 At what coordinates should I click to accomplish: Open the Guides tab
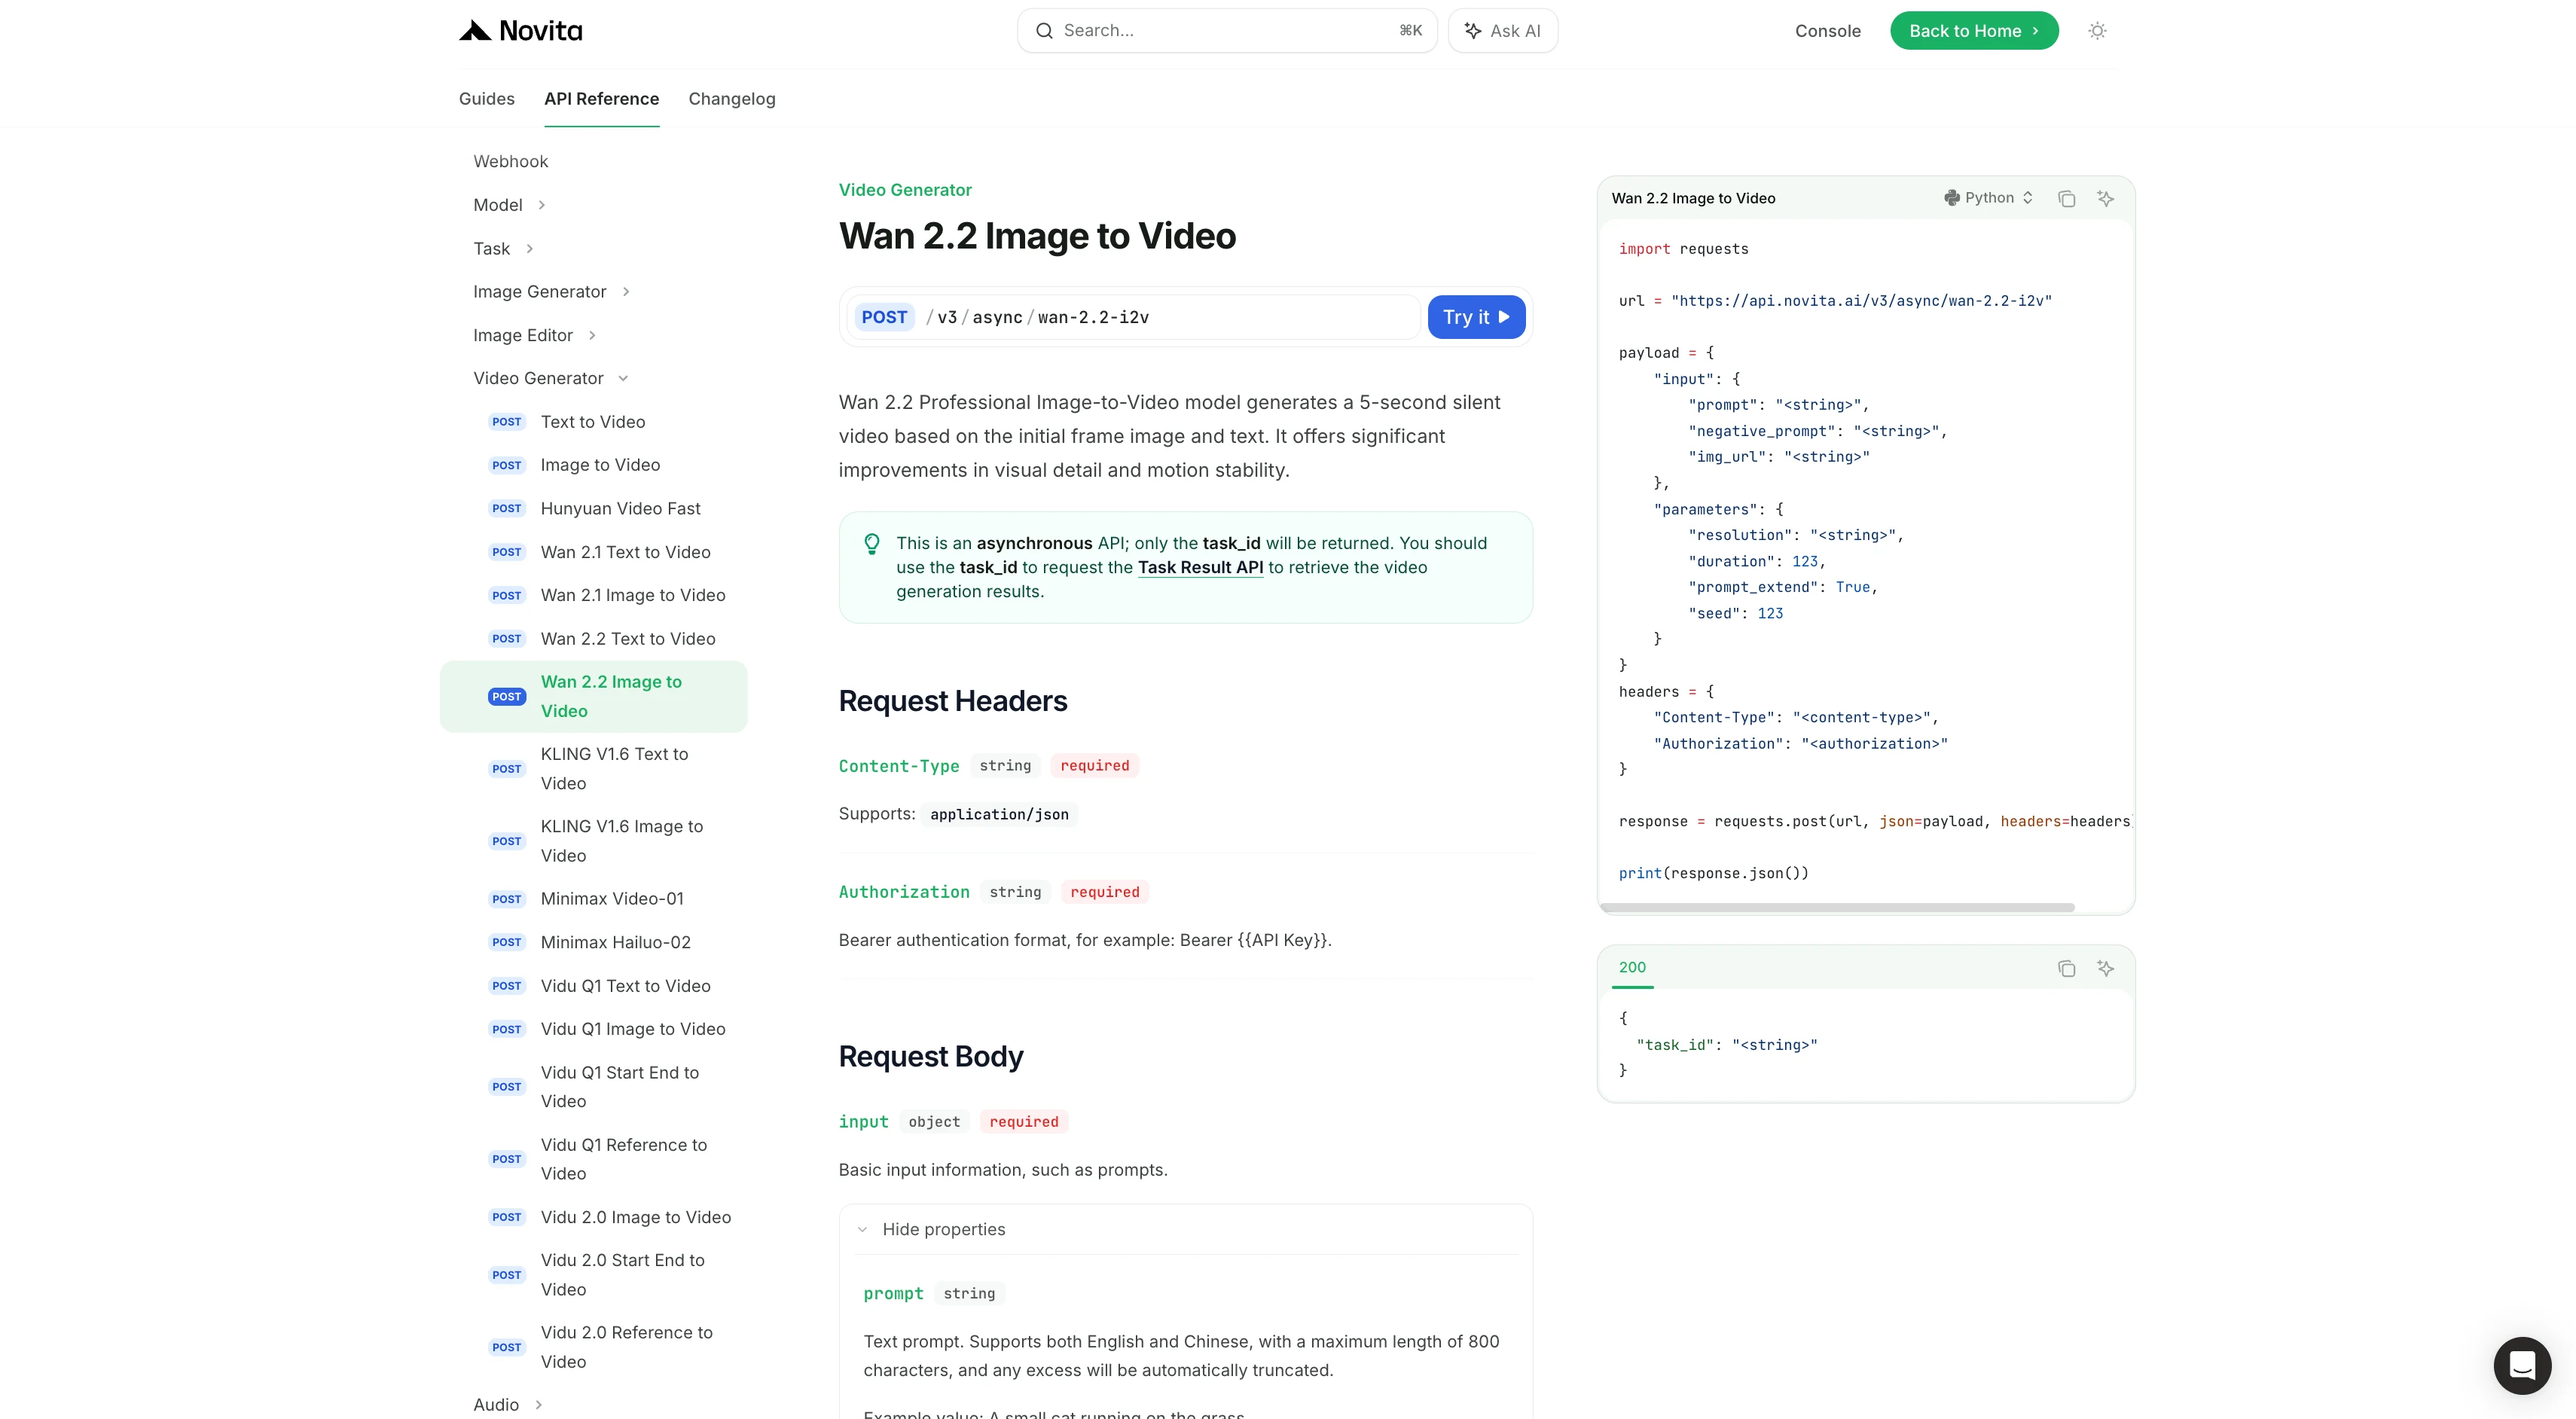[487, 99]
